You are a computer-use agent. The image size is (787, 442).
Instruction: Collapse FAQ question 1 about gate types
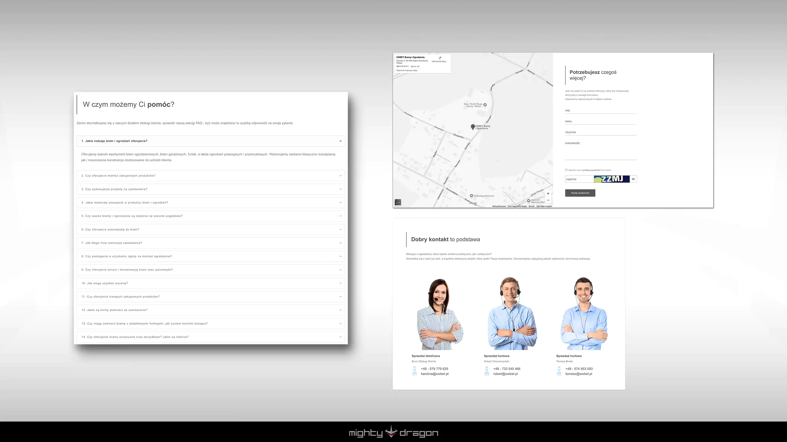tap(340, 141)
